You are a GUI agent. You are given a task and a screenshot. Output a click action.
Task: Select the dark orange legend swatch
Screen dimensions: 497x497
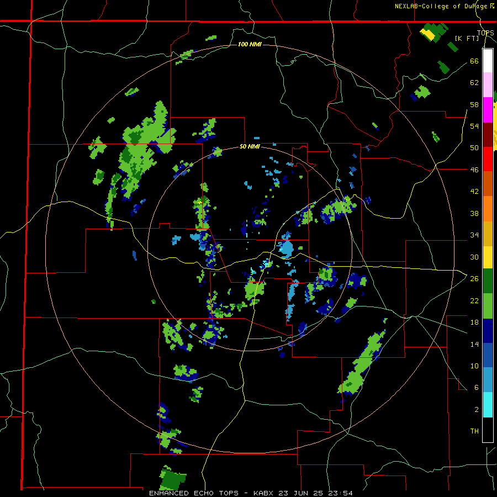[488, 183]
